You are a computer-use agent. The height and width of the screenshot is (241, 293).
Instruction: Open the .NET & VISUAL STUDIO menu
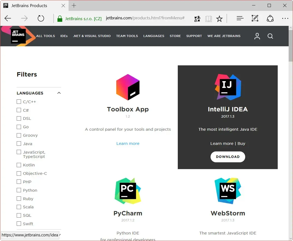coord(92,36)
